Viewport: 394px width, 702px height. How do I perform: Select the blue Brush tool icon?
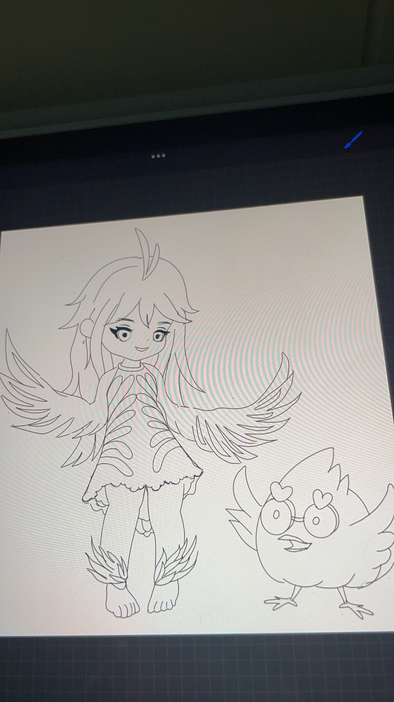tap(353, 140)
